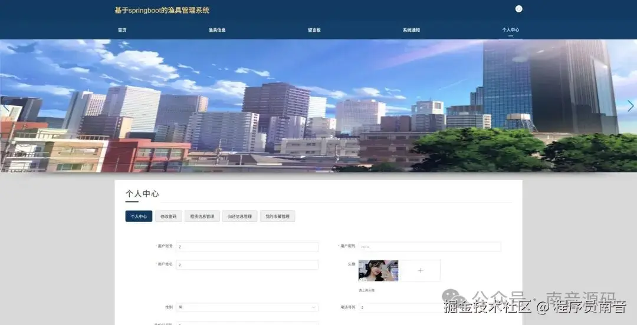Image resolution: width=637 pixels, height=325 pixels.
Task: Click the plus box to upload avatar
Action: pyautogui.click(x=421, y=271)
